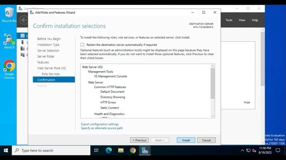Screen dimensions: 286x160
Task: Go to the Before You Begin step
Action: coord(49,39)
